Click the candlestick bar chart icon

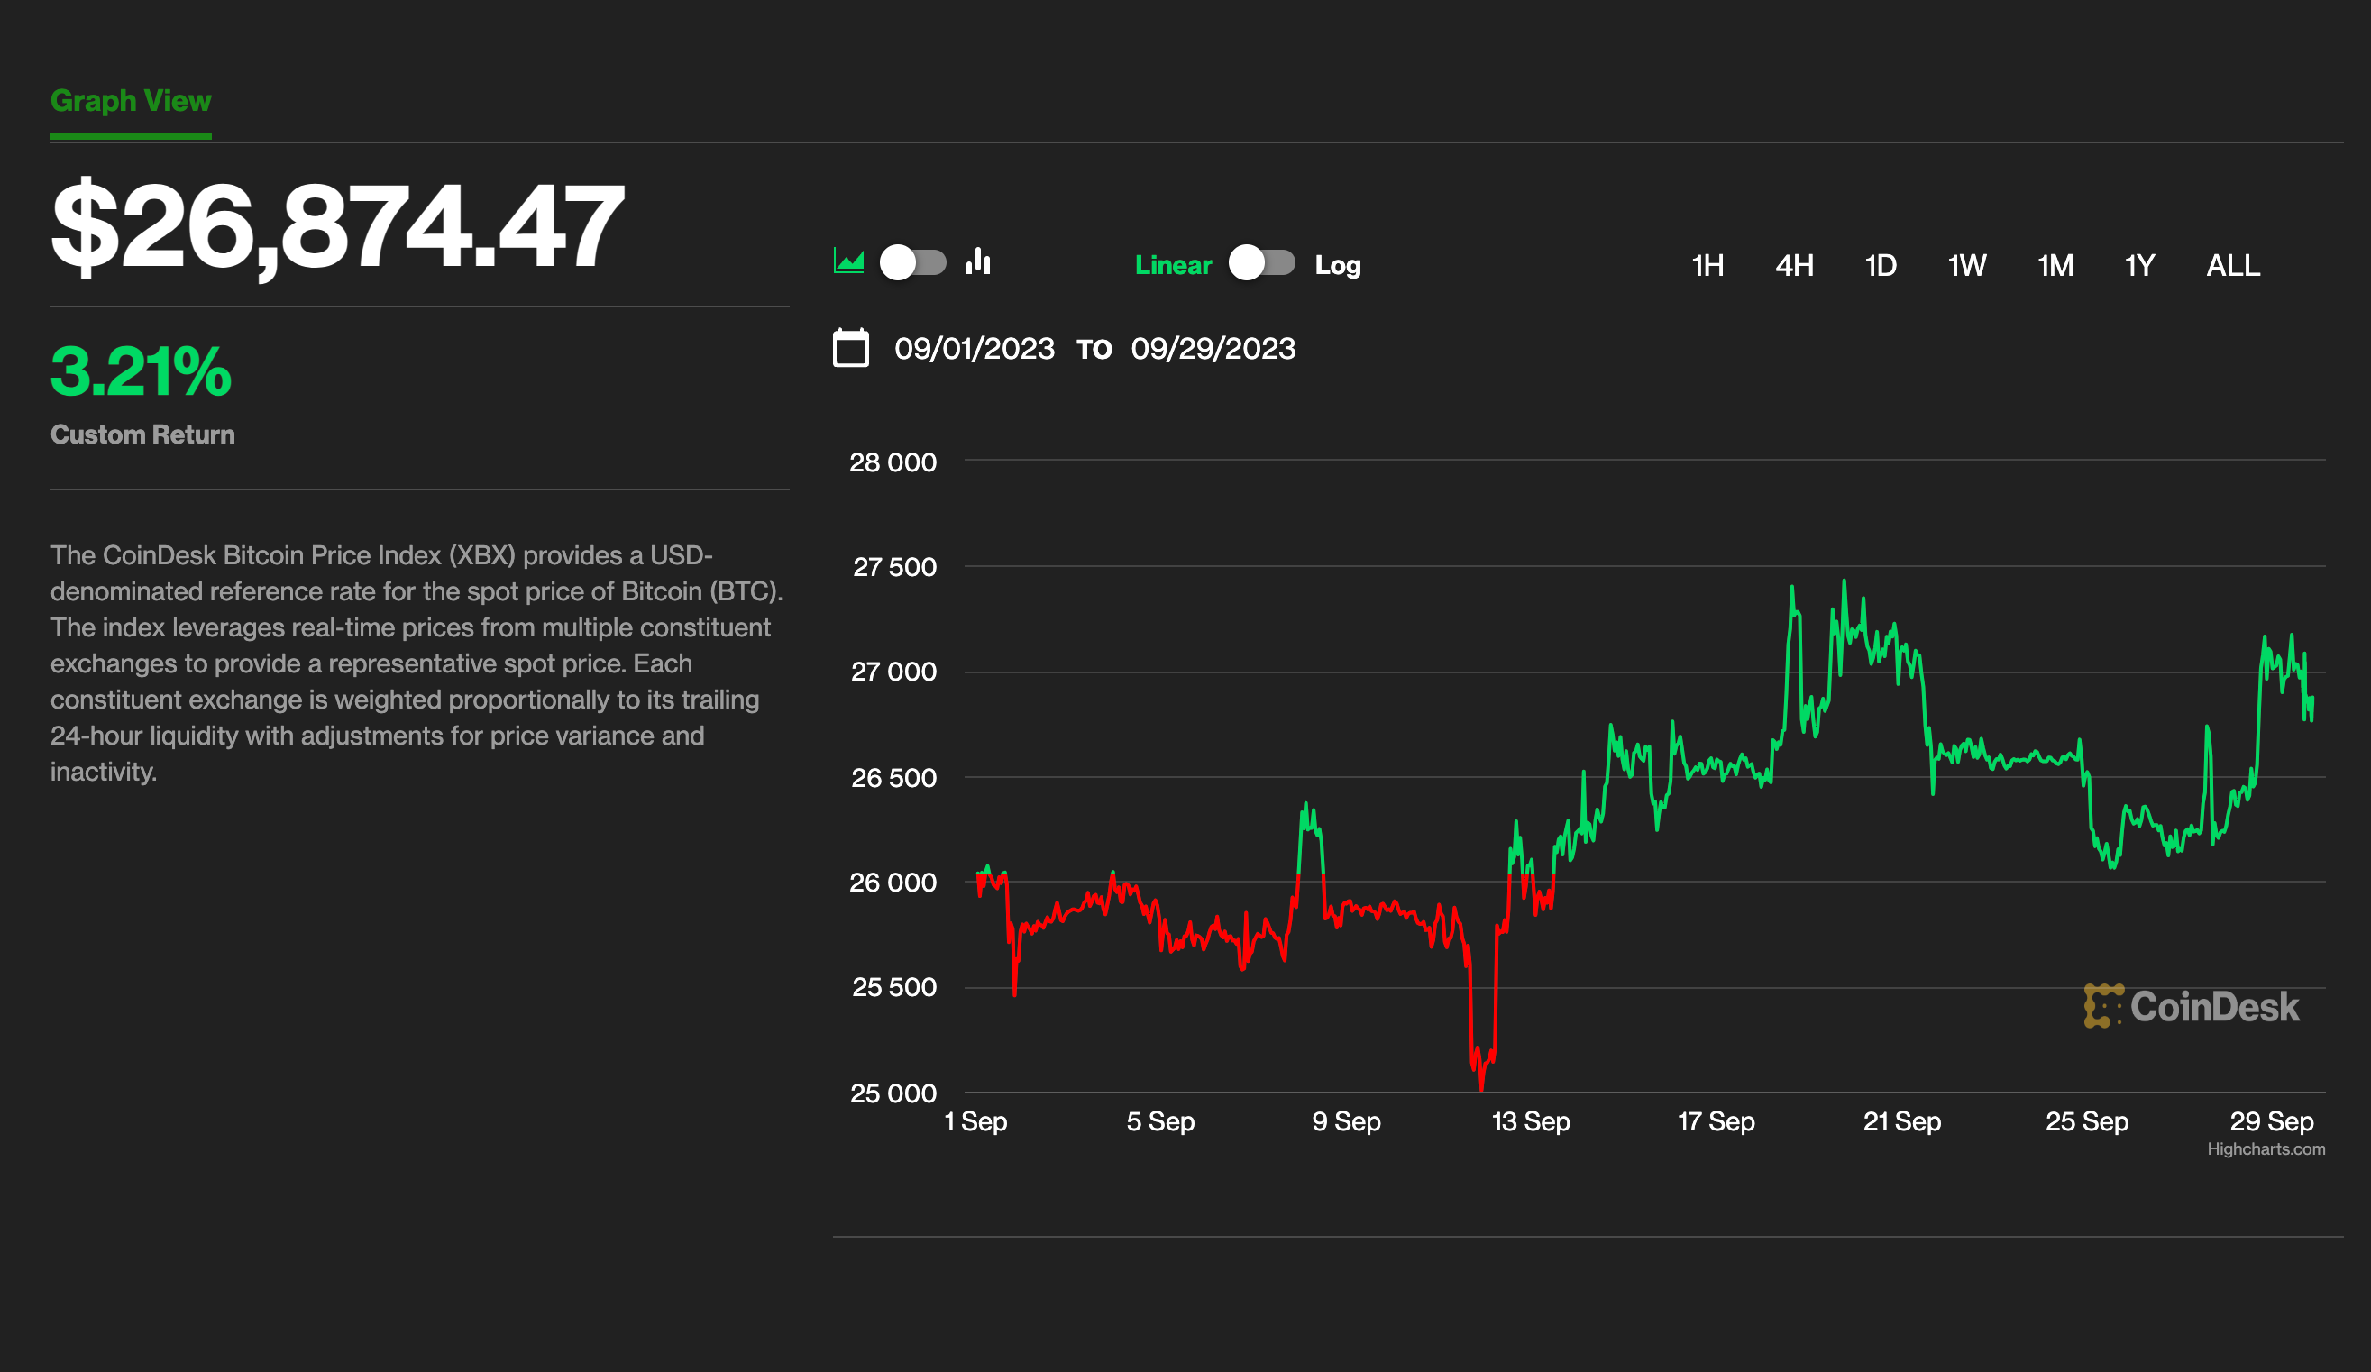[978, 261]
